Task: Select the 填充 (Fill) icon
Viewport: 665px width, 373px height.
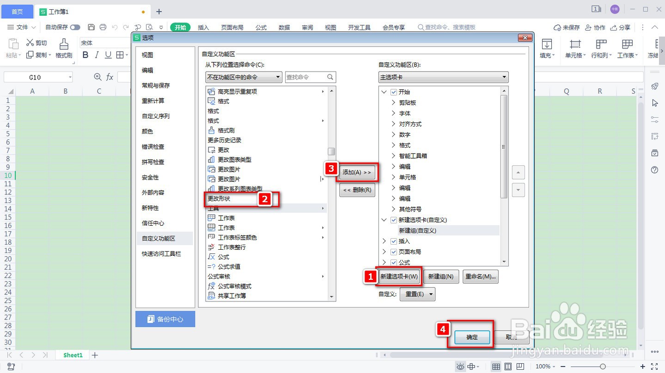Action: click(547, 48)
